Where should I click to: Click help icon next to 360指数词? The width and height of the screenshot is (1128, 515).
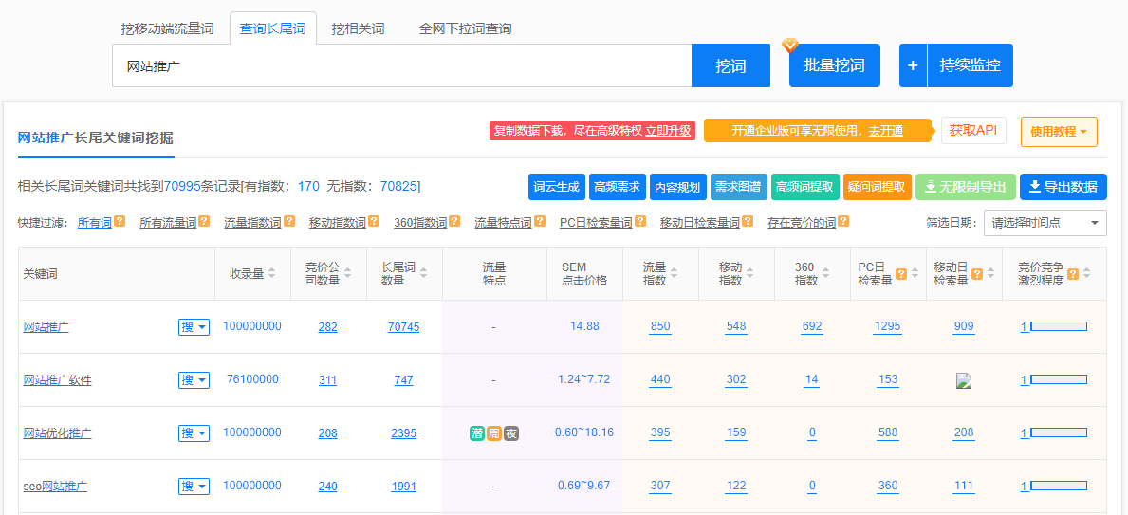click(x=454, y=222)
